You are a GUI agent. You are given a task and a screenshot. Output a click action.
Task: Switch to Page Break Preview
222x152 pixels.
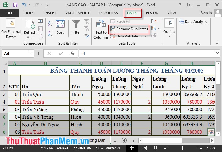click(x=156, y=148)
